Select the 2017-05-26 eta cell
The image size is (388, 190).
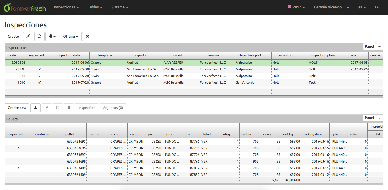(x=356, y=69)
